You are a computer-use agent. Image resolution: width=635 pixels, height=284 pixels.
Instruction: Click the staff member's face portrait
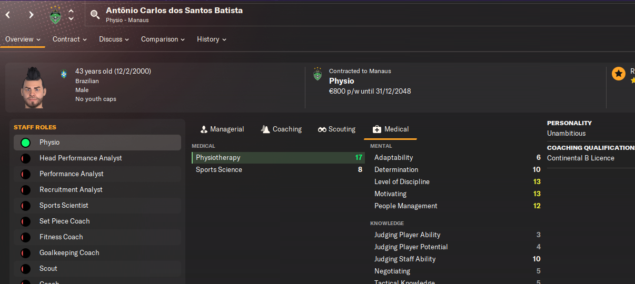pos(33,87)
